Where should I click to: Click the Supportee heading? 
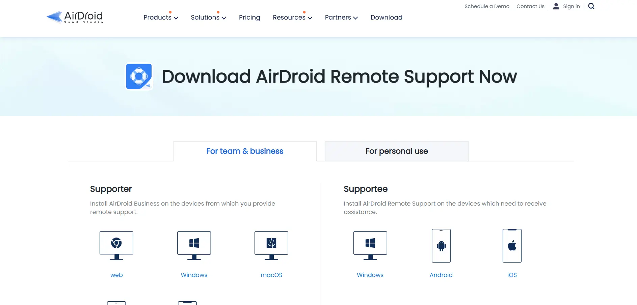(x=366, y=189)
